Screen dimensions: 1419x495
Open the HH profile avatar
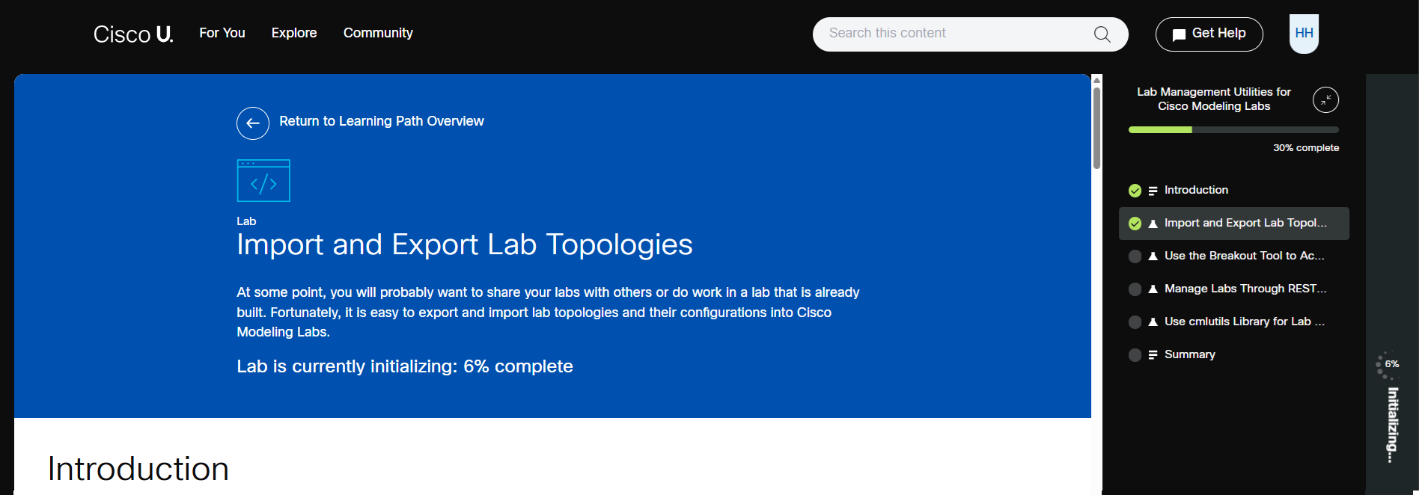pyautogui.click(x=1304, y=34)
